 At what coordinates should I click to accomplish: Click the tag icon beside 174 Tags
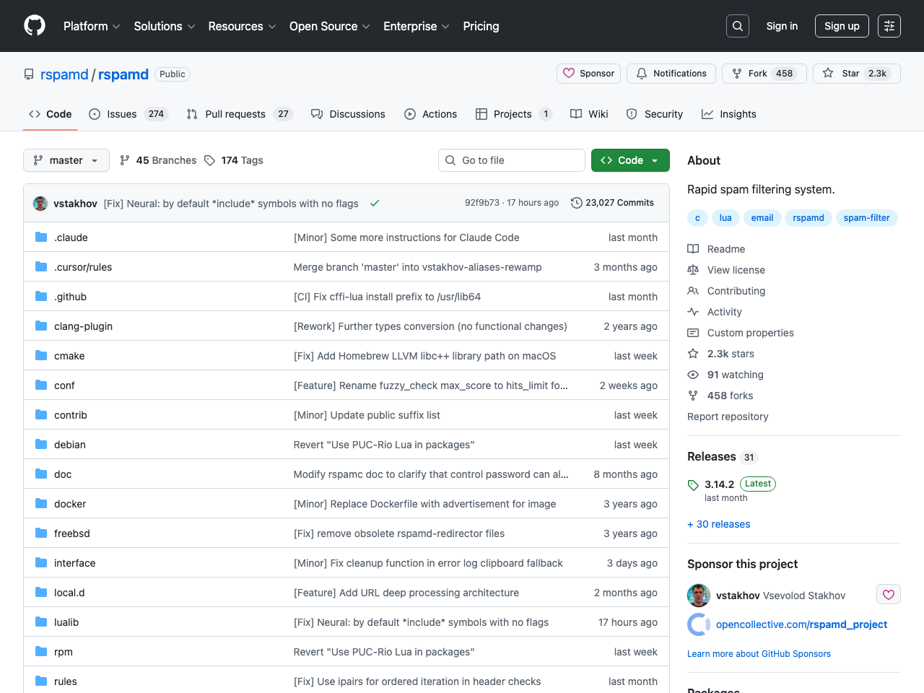(x=209, y=160)
